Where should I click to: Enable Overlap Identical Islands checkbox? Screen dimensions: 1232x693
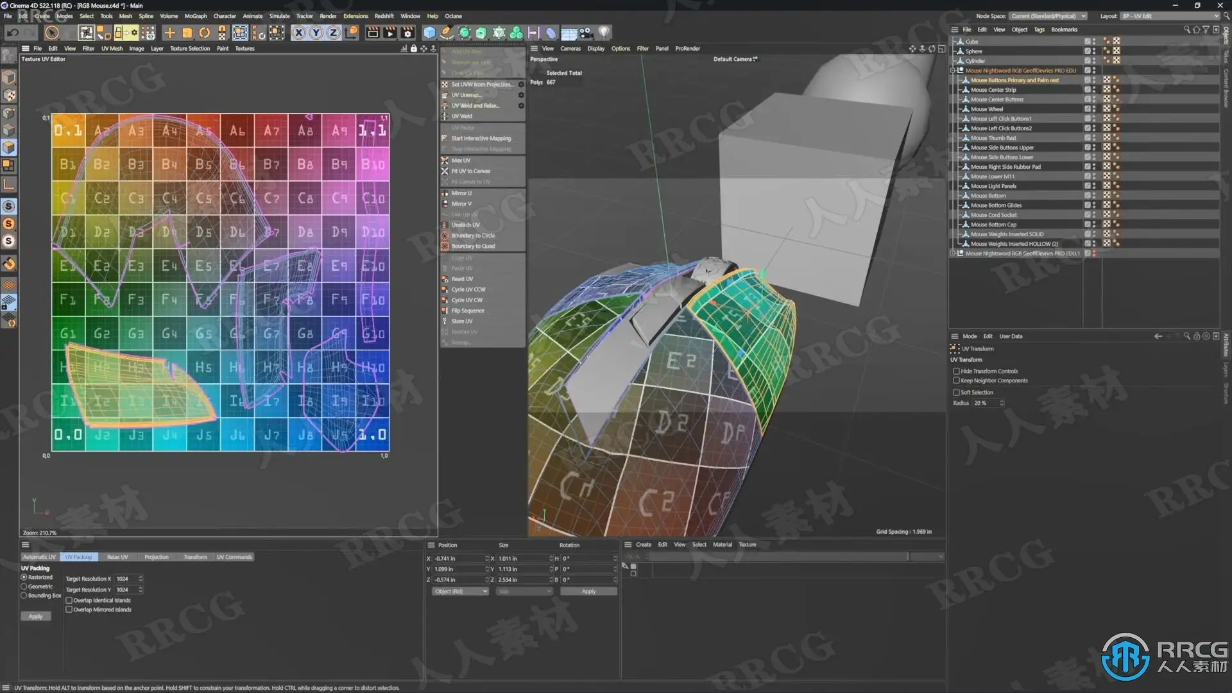69,601
